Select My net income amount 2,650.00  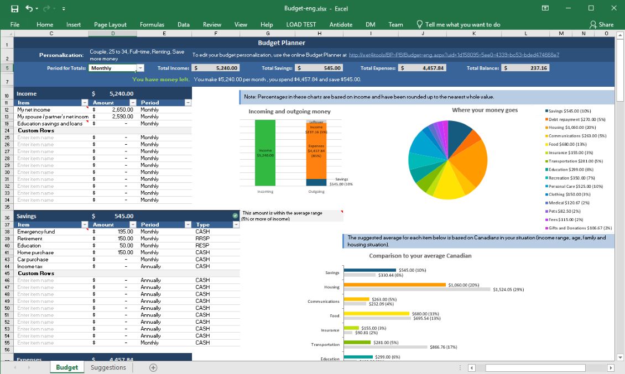pyautogui.click(x=113, y=109)
